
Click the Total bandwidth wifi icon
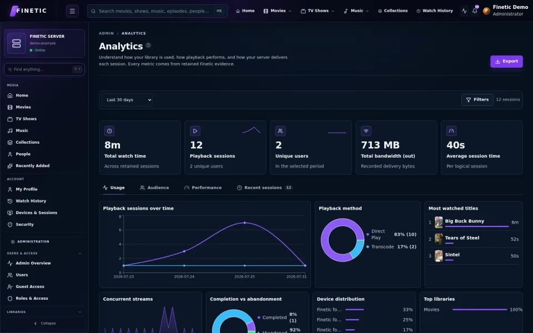(x=366, y=131)
